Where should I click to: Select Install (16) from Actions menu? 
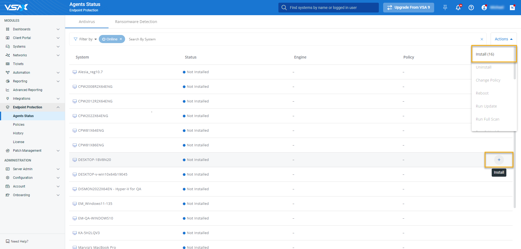tap(485, 54)
